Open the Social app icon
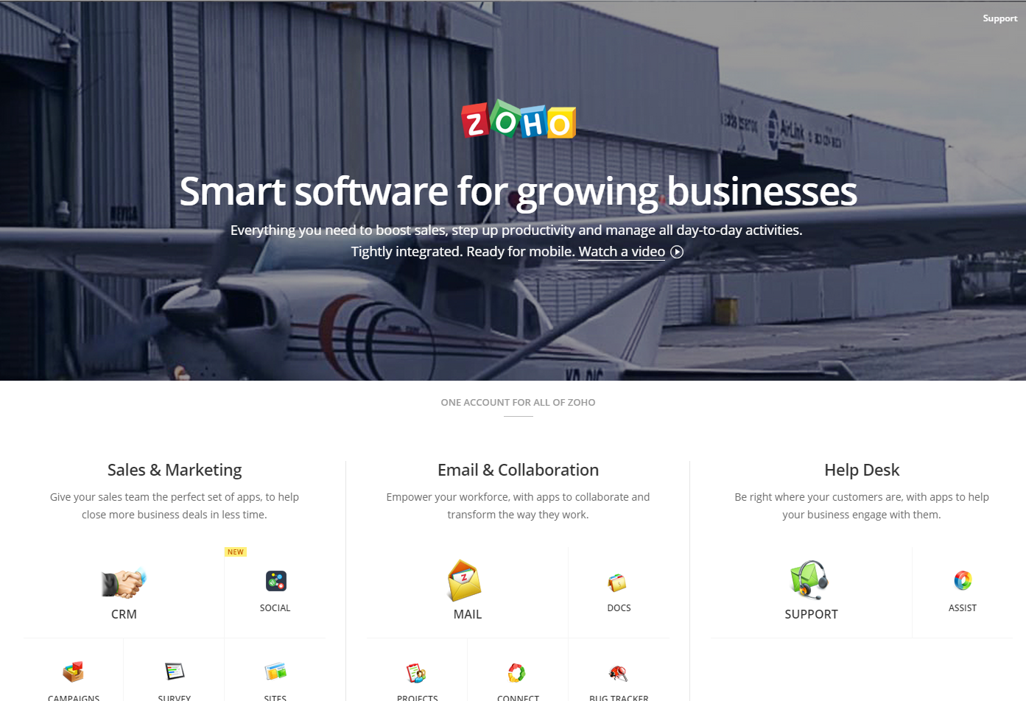Viewport: 1026px width, 701px height. (x=275, y=581)
